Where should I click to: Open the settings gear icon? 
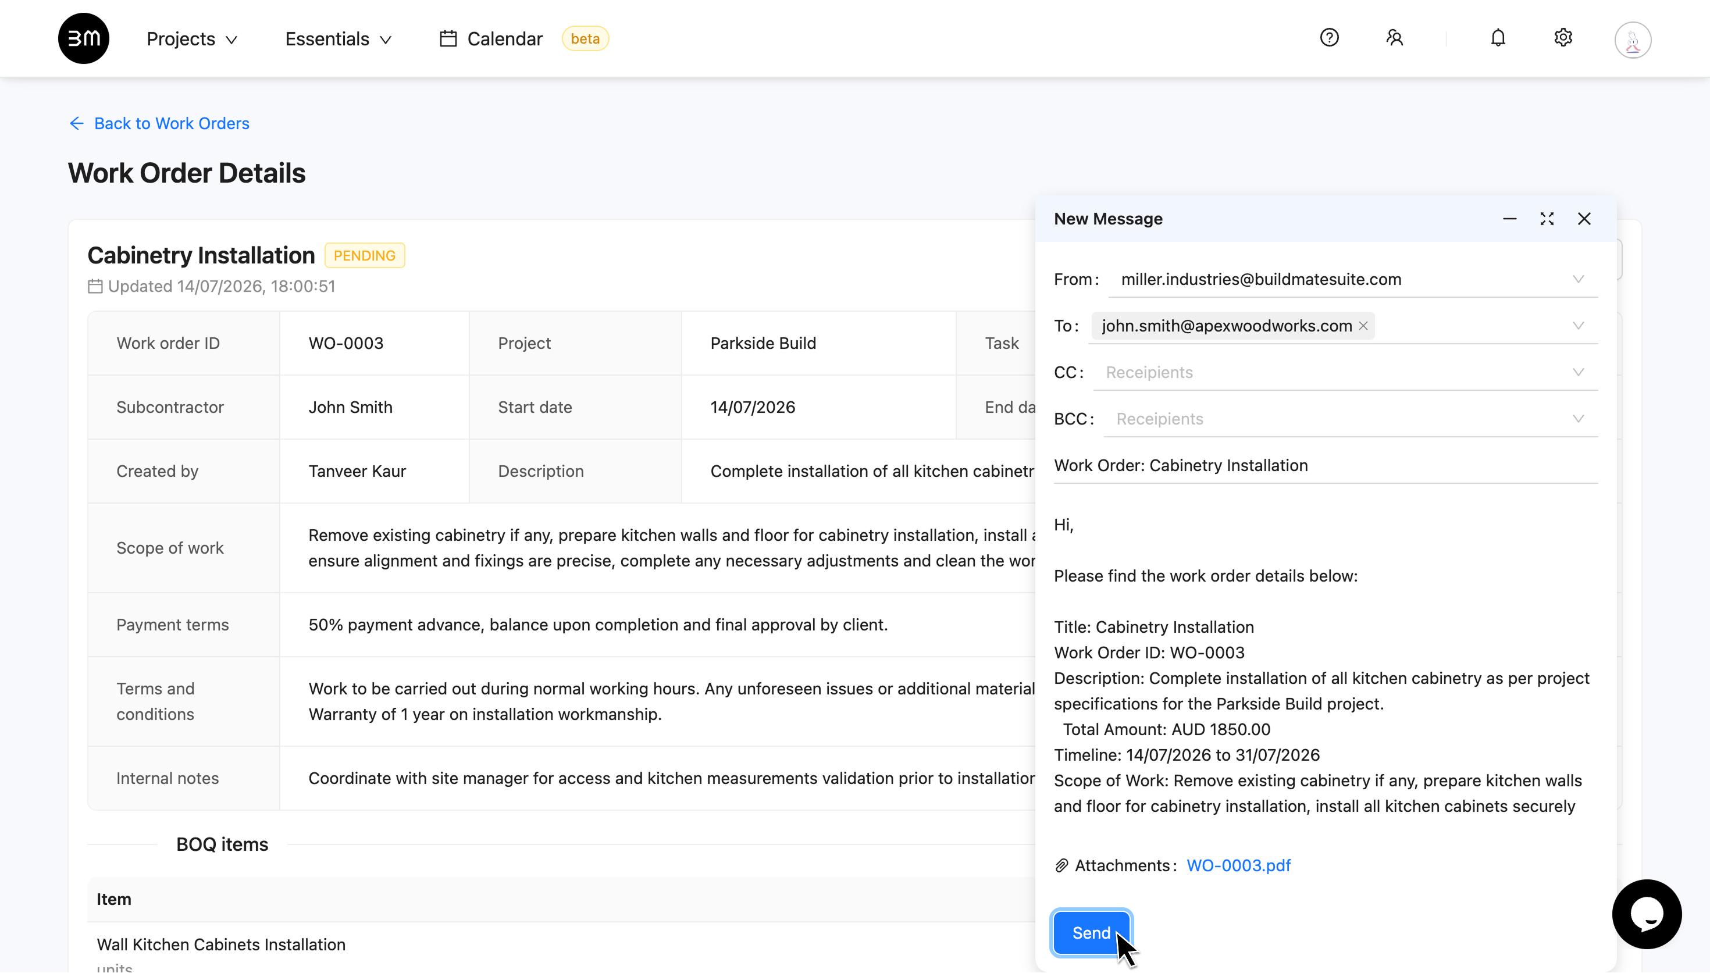1563,37
